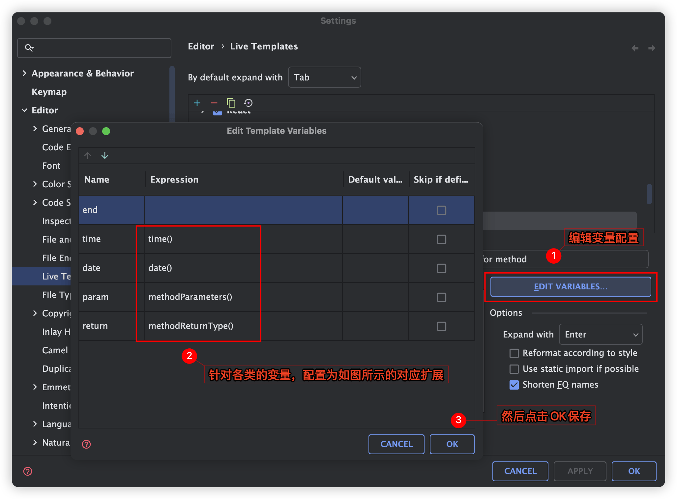Click OK in the Settings window
The height and width of the screenshot is (499, 677).
pos(634,471)
